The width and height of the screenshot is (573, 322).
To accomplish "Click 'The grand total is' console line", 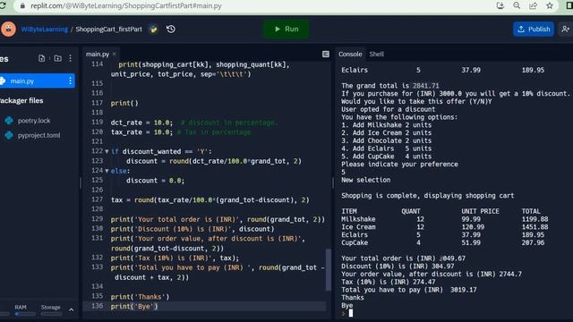I will tap(390, 86).
